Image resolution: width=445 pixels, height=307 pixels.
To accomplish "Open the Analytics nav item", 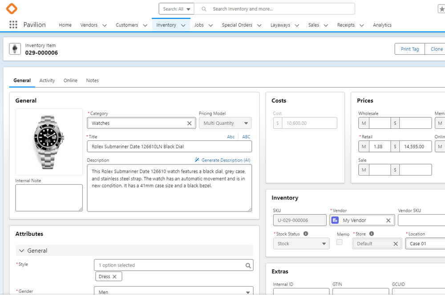I will (x=382, y=25).
